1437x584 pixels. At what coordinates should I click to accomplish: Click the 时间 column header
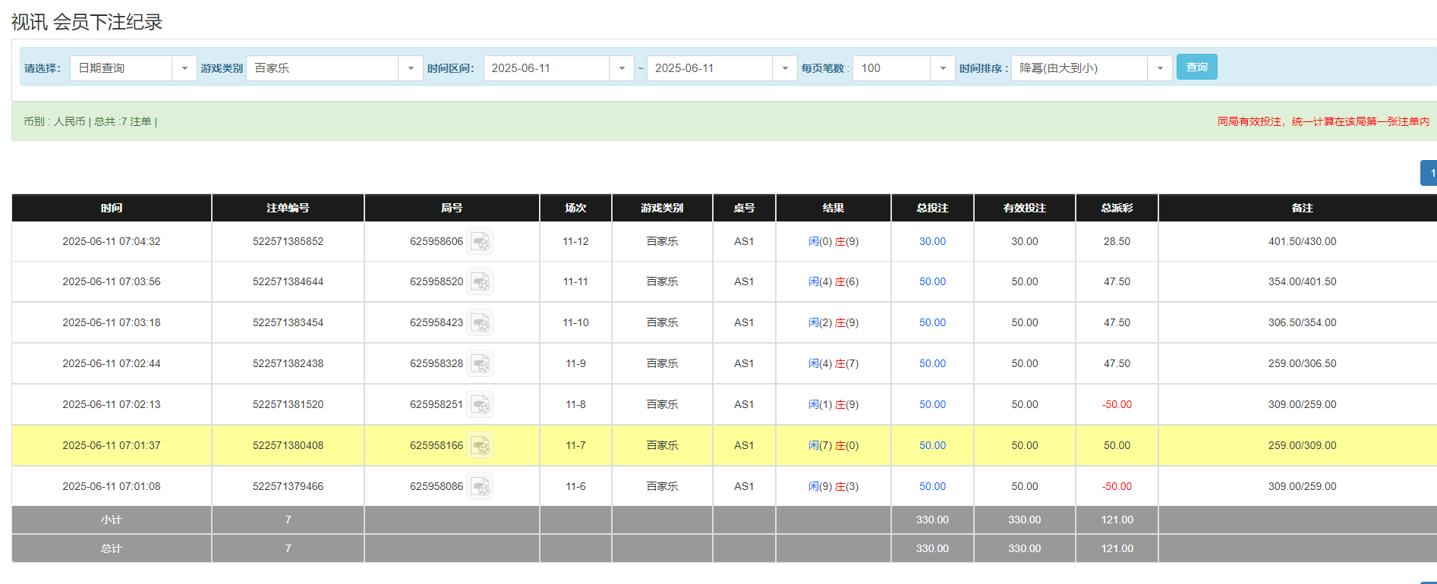coord(112,208)
